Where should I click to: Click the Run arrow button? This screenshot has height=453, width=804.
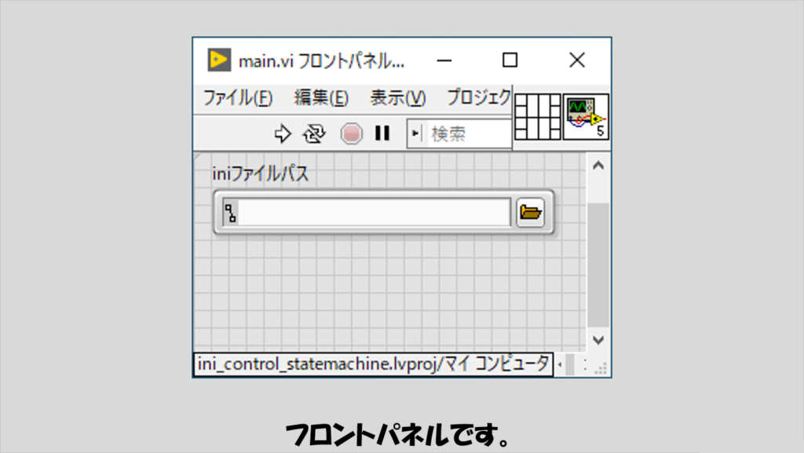coord(283,134)
